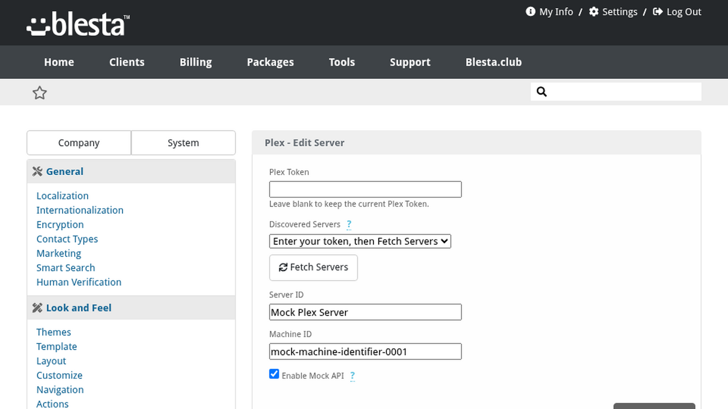Open the Clients menu
728x409 pixels.
pos(127,62)
